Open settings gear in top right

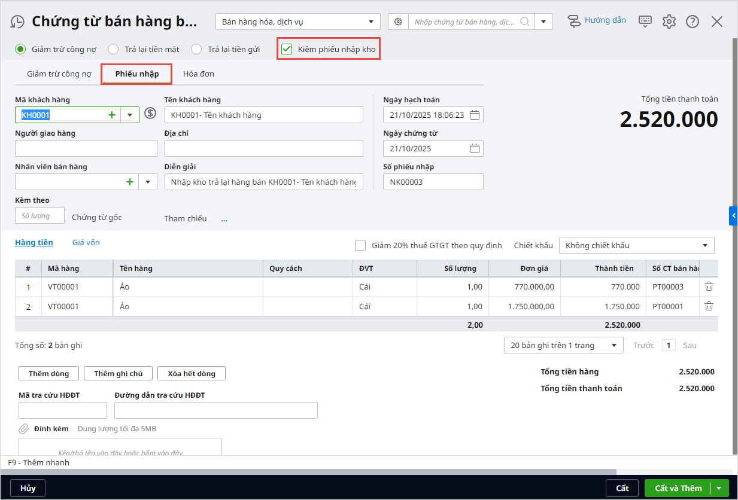click(x=669, y=22)
